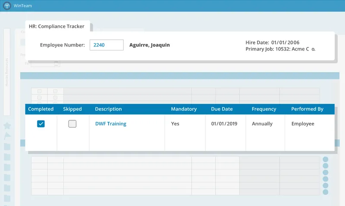Click the Mandatory column header

coord(184,109)
